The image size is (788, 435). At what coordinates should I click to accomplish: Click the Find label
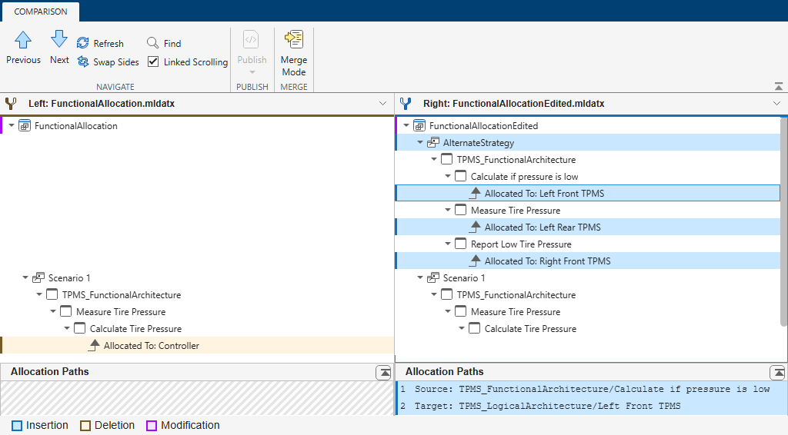pos(172,43)
